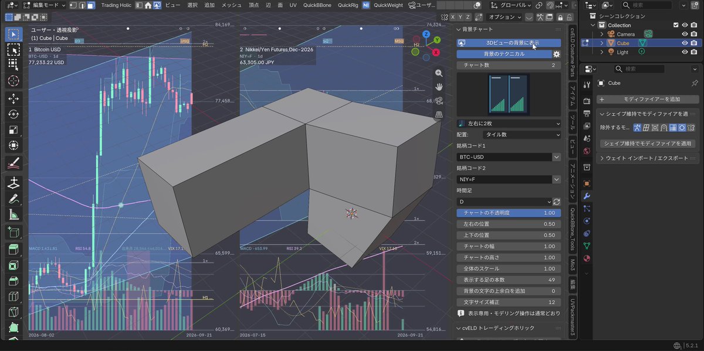Uncheck the Collection exclude checkbox
The image size is (704, 351).
pyautogui.click(x=676, y=25)
